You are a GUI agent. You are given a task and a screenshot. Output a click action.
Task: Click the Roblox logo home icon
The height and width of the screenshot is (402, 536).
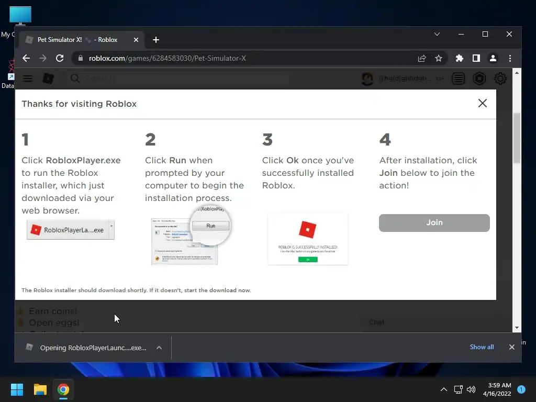[48, 79]
